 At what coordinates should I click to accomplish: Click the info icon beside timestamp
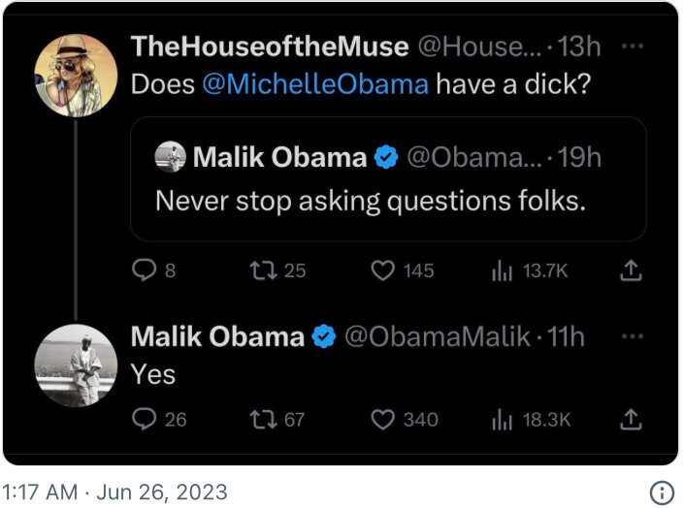click(661, 492)
